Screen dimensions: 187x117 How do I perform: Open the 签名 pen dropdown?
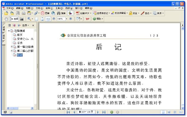(x=146, y=13)
